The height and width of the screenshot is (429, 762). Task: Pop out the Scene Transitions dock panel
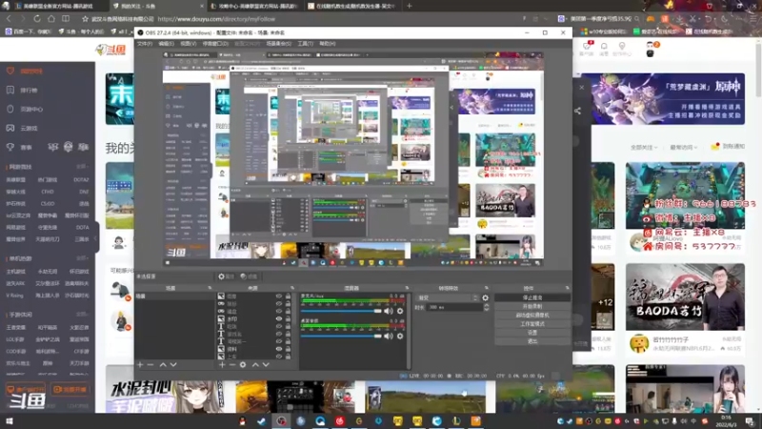click(487, 288)
